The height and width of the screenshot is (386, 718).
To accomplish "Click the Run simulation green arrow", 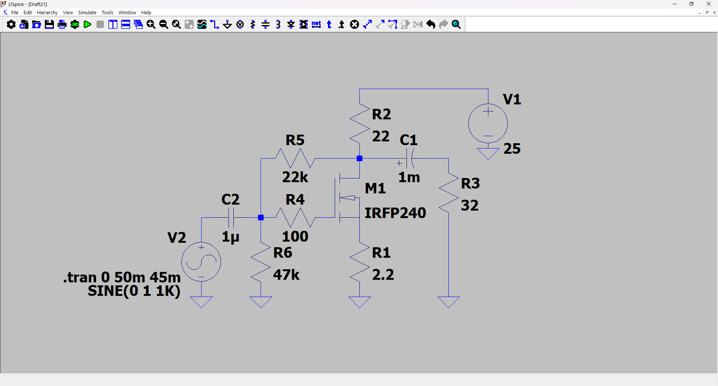I will (88, 25).
